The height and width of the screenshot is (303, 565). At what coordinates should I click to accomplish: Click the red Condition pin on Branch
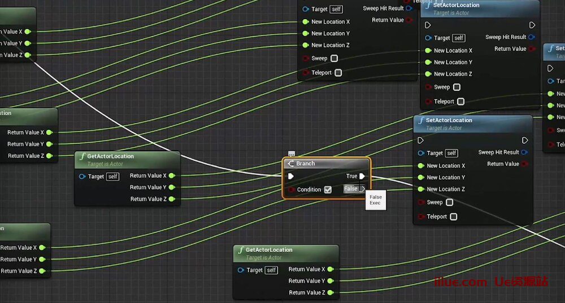click(291, 190)
